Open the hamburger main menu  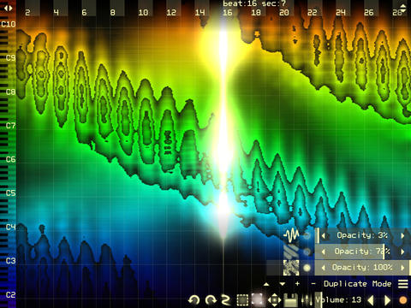click(x=402, y=284)
